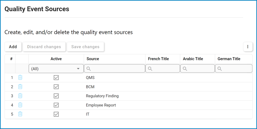Click the Active column header

tap(56, 59)
